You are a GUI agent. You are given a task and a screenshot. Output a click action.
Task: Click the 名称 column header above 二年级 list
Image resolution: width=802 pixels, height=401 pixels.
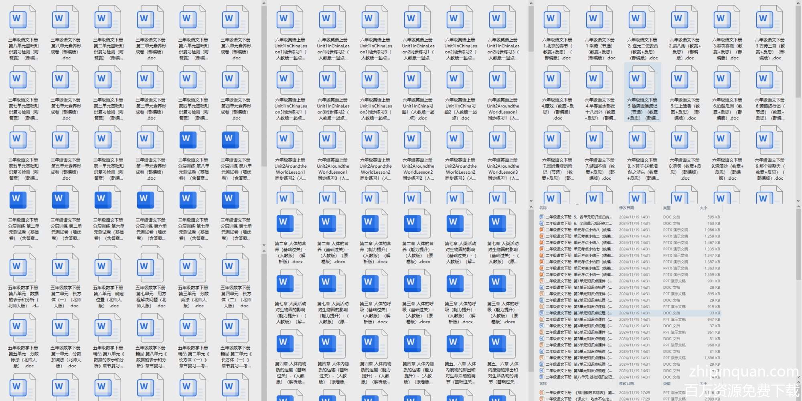click(543, 208)
